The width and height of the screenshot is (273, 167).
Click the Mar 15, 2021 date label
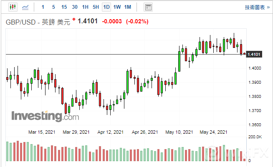click(x=41, y=132)
